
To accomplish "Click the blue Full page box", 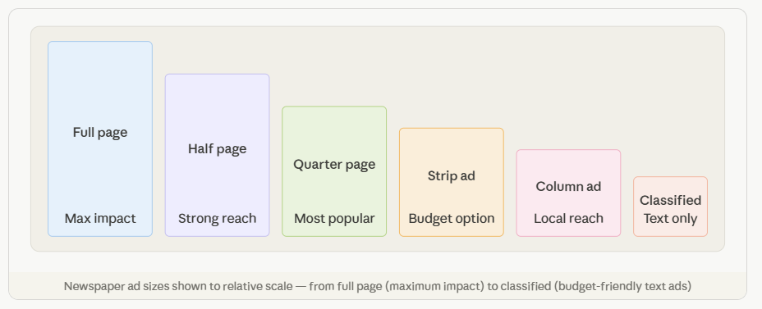I will click(100, 139).
